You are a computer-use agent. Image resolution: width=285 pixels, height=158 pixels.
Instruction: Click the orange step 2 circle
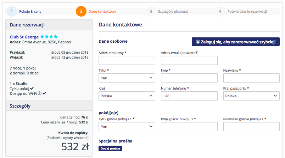(81, 11)
